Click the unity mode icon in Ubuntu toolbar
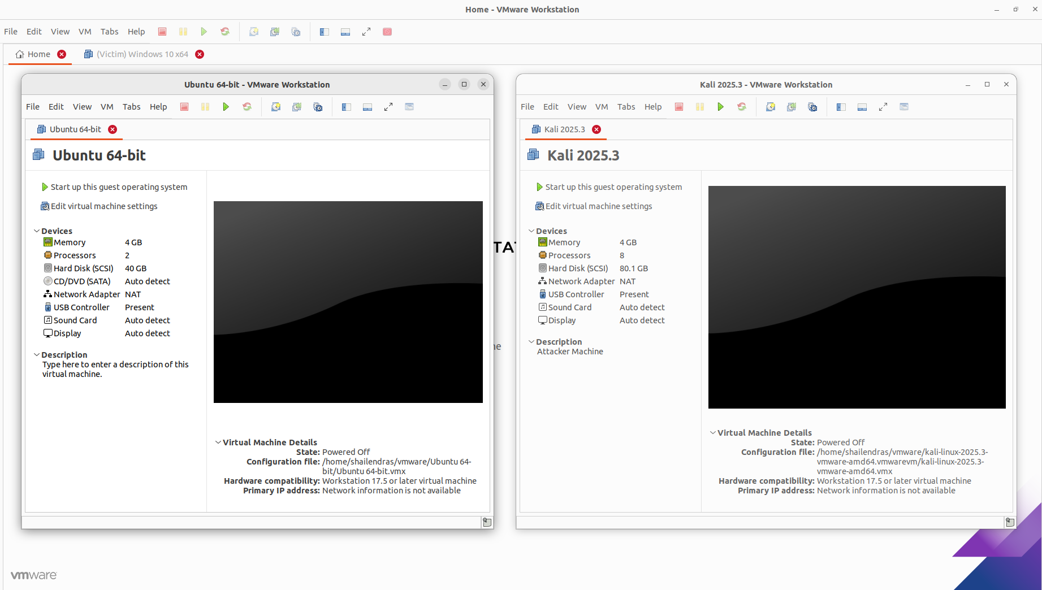 click(x=409, y=107)
